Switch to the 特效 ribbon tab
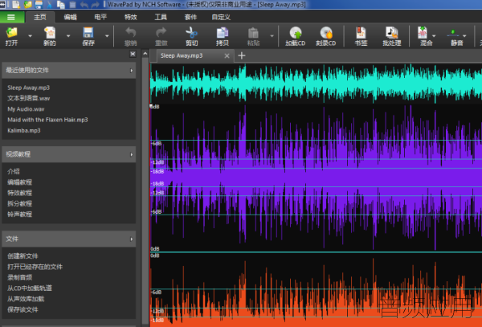Image resolution: width=482 pixels, height=327 pixels. pos(131,17)
